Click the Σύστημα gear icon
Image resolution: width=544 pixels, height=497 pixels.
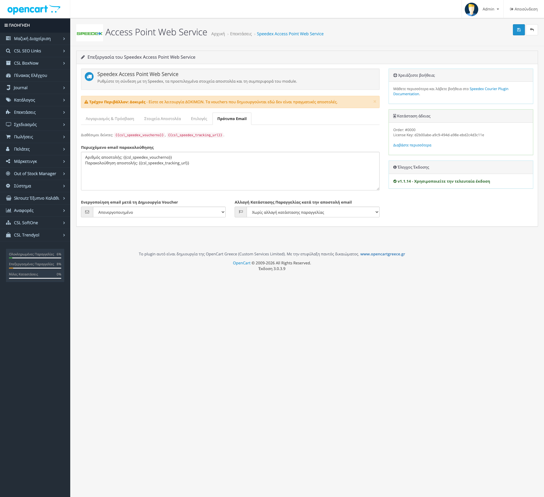click(8, 186)
